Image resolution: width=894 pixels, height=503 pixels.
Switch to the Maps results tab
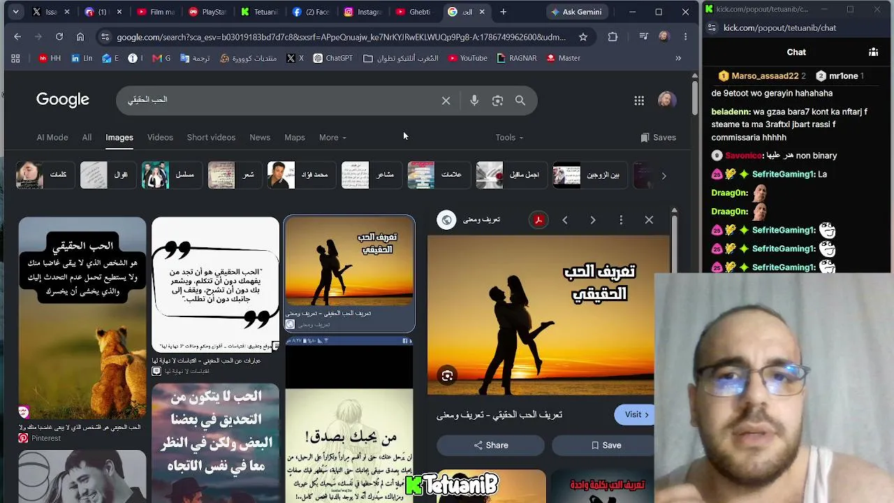coord(295,138)
